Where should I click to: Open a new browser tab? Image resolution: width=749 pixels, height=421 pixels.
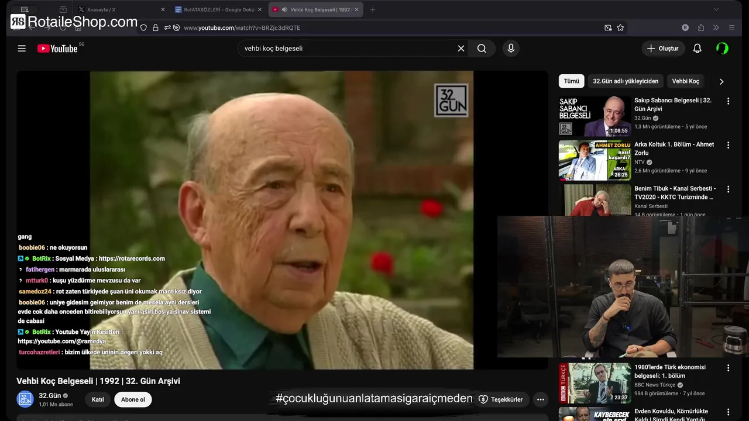(x=372, y=9)
